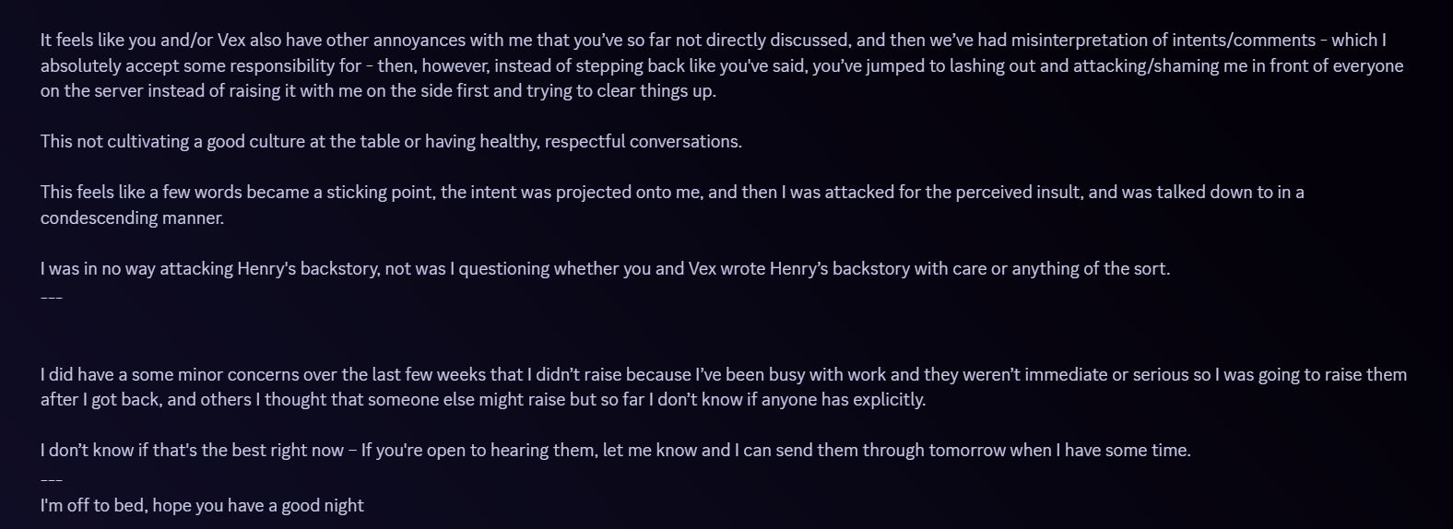Click the words "condescending manner"
The width and height of the screenshot is (1453, 529).
pos(132,218)
